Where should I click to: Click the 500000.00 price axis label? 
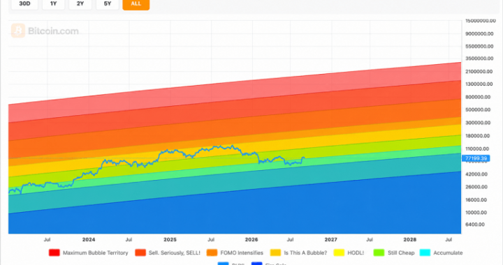click(478, 109)
